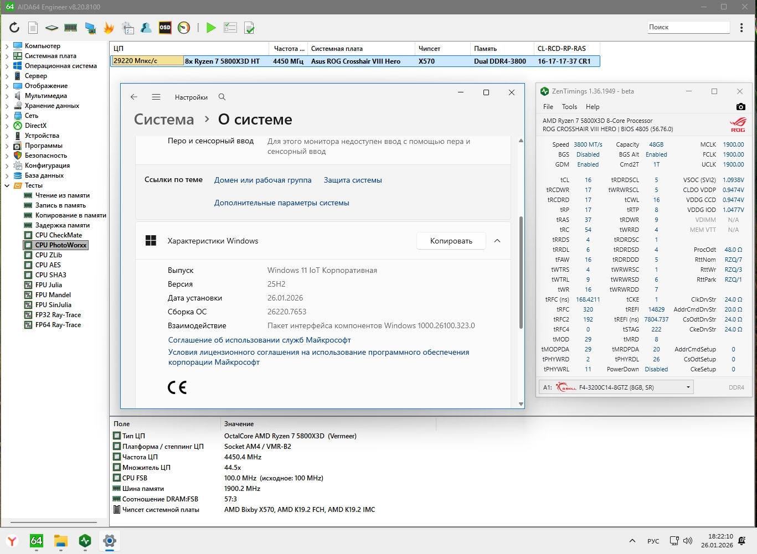Open Соглашение об использовании служб Майкрософт link
The height and width of the screenshot is (554, 757).
click(260, 340)
